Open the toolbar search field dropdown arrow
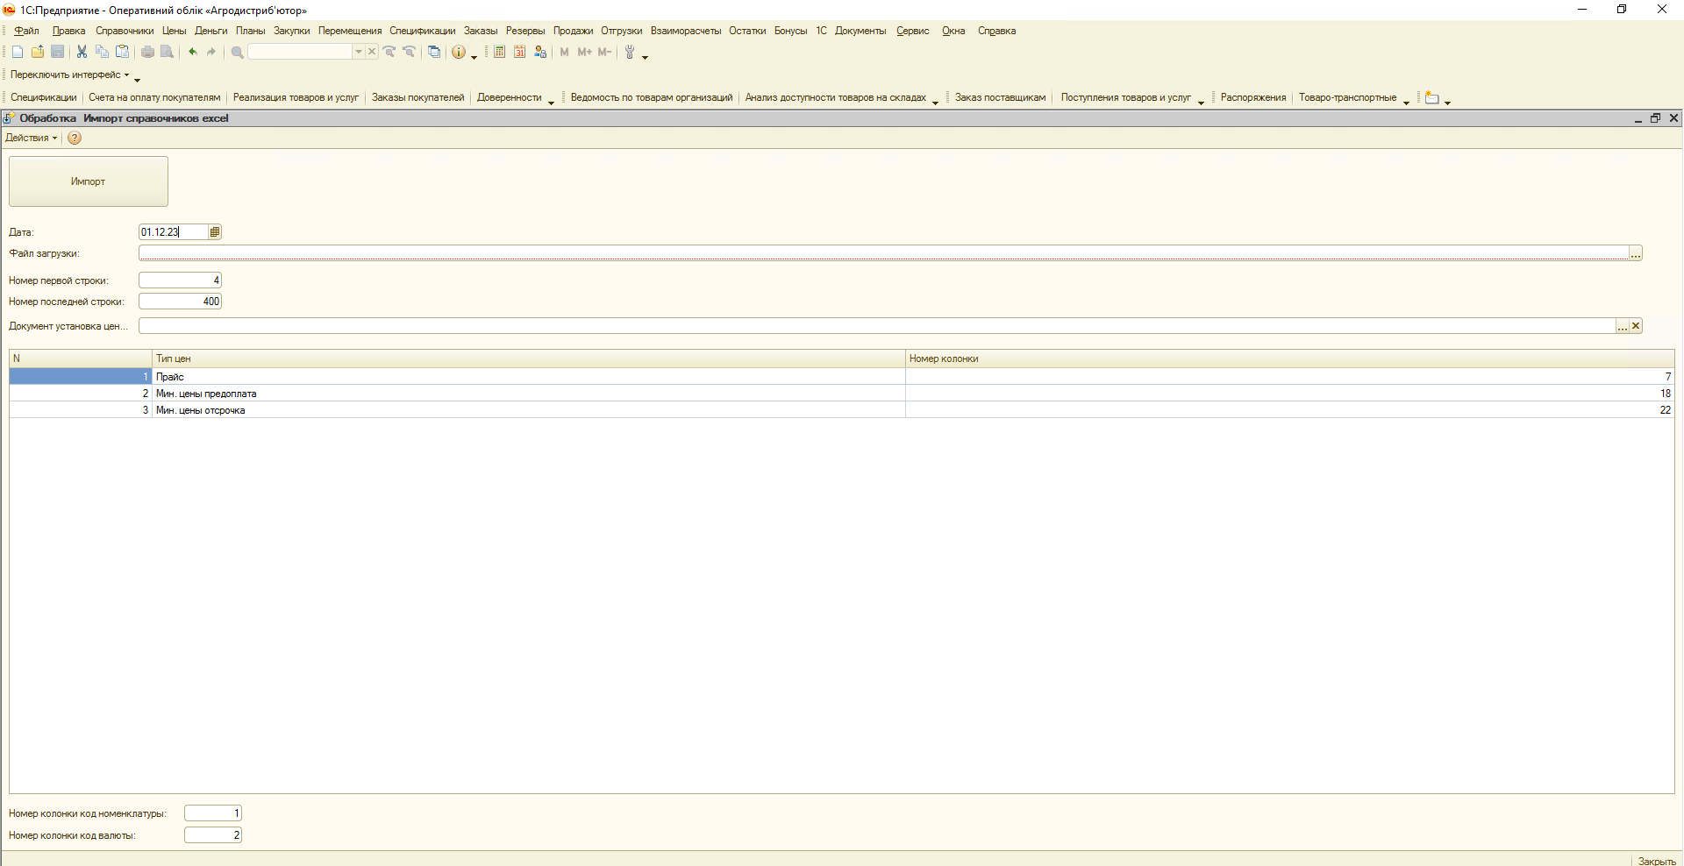 tap(358, 53)
